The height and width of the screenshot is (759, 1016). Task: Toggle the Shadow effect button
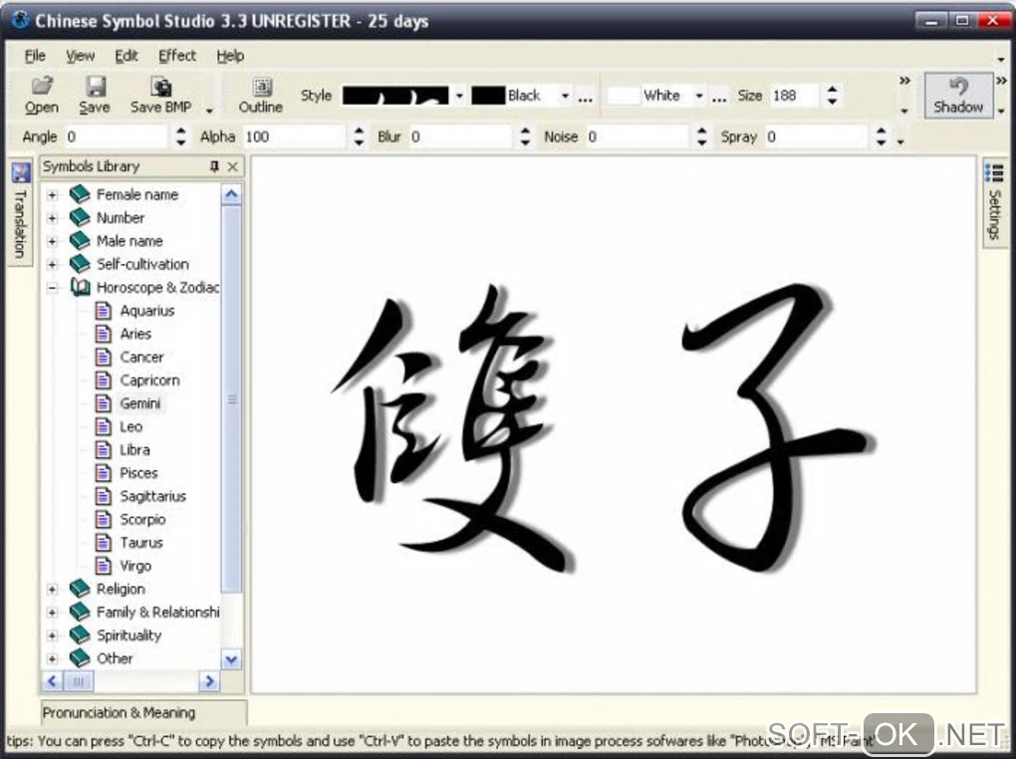pos(958,95)
